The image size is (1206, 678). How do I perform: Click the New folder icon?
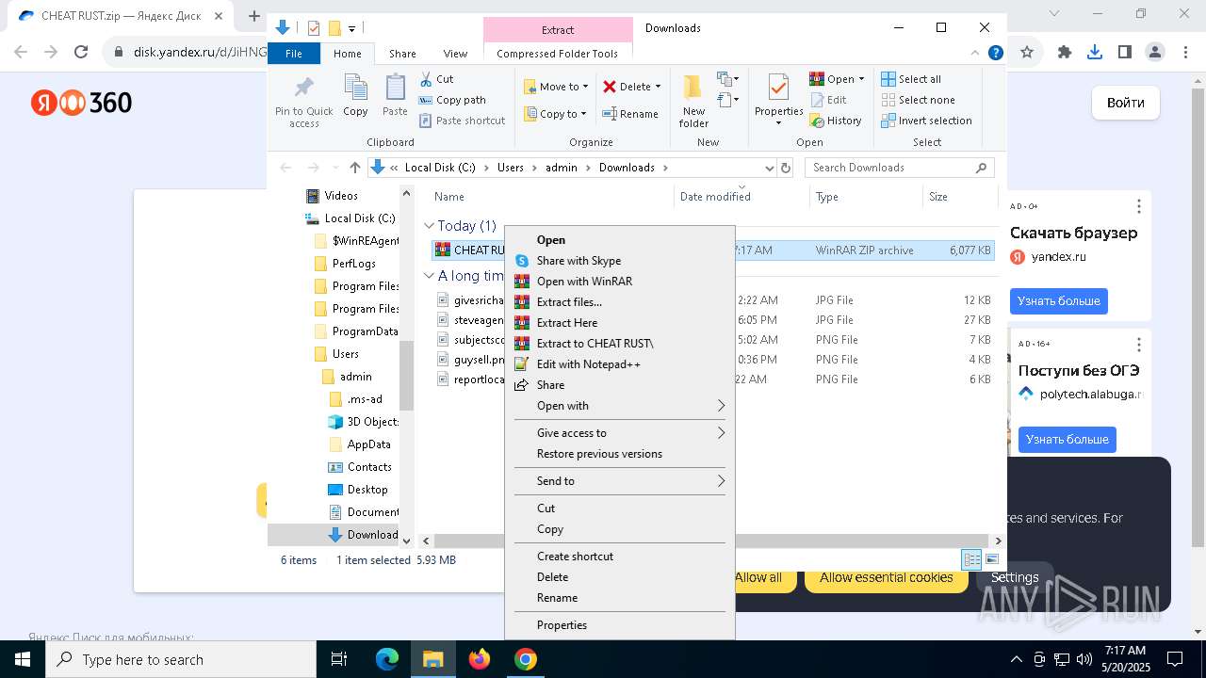tap(693, 88)
